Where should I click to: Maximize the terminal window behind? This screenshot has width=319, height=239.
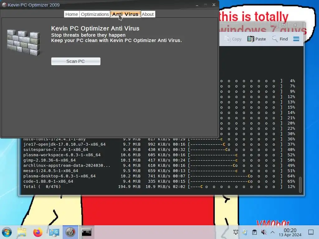tap(283, 25)
